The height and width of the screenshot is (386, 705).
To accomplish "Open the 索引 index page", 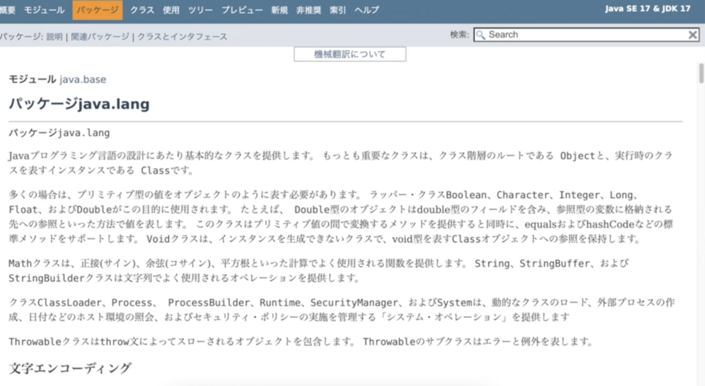I will coord(337,9).
